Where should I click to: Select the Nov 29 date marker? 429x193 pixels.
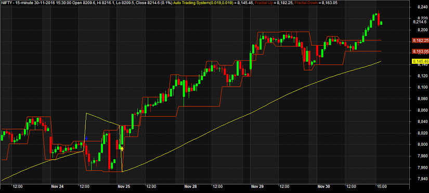(257, 187)
